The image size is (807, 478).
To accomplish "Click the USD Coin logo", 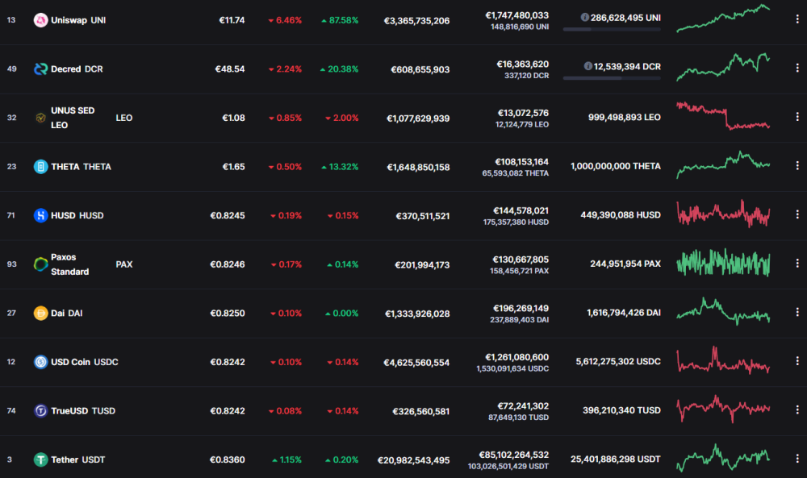I will point(40,362).
